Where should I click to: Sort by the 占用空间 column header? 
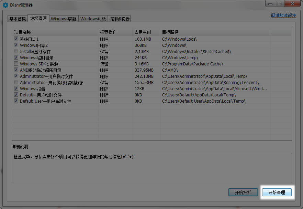[x=147, y=32]
